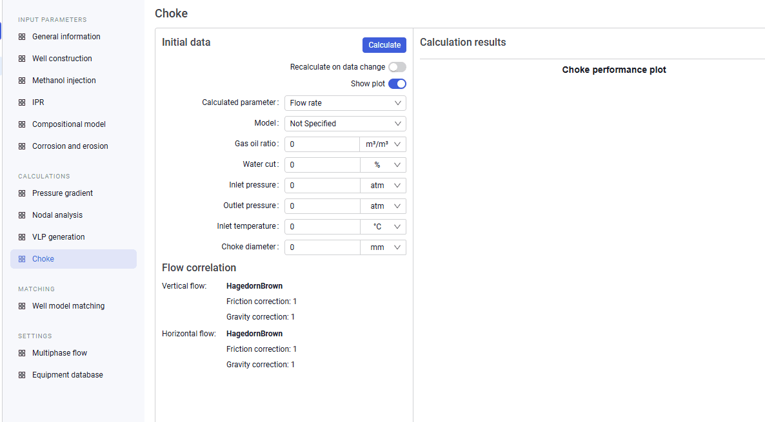Change the Outlet pressure unit dropdown
This screenshot has width=765, height=422.
(x=383, y=206)
